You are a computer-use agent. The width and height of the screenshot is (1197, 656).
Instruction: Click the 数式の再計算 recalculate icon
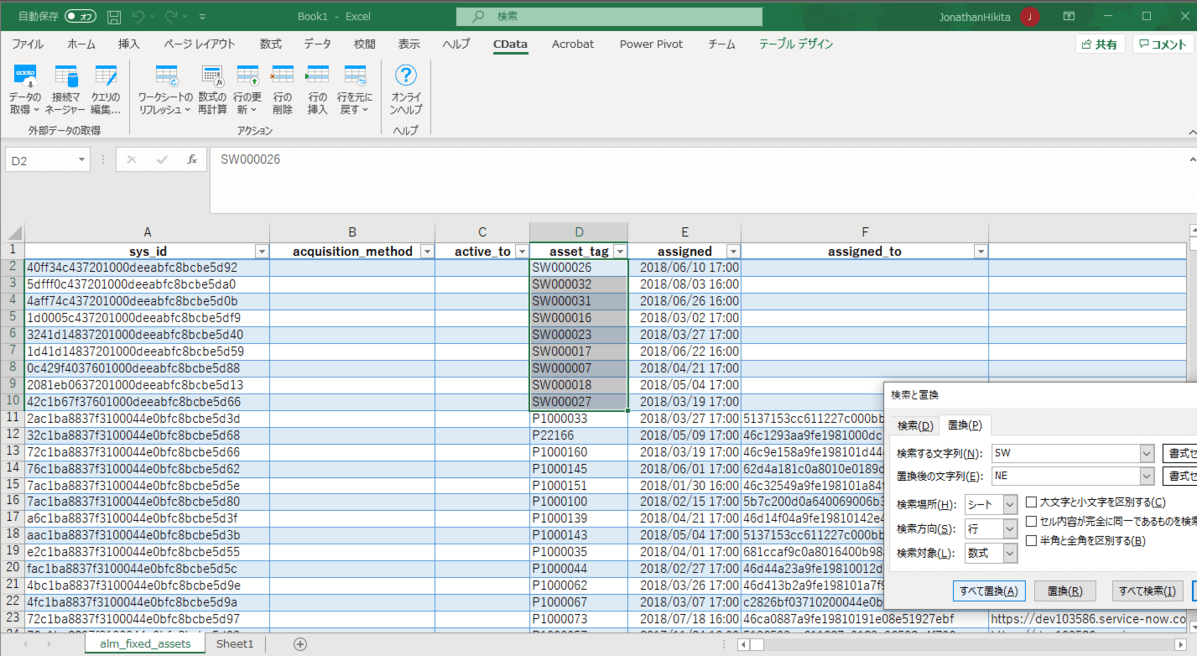coord(212,89)
